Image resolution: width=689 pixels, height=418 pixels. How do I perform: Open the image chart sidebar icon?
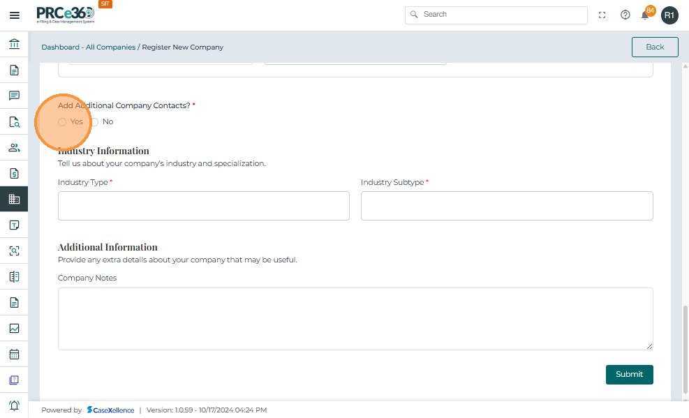click(14, 328)
